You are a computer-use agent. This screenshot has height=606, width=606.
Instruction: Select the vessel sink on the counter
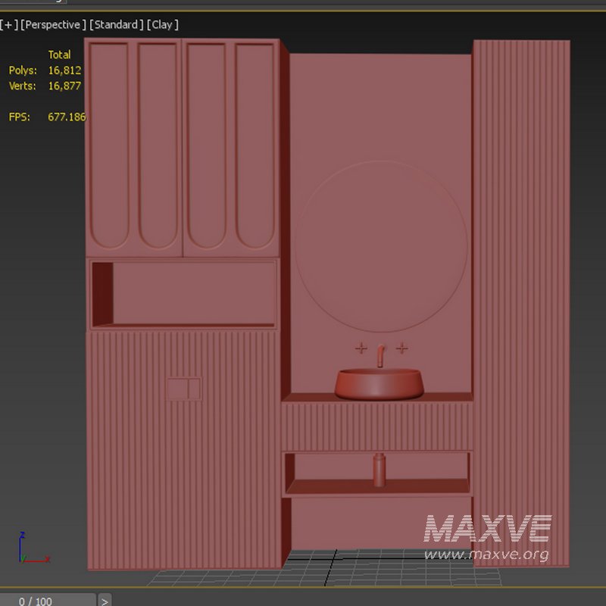pyautogui.click(x=376, y=383)
